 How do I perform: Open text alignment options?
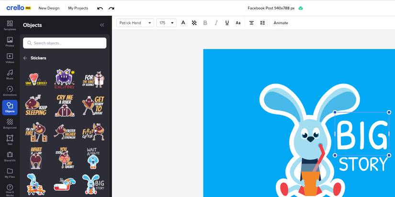pos(251,23)
